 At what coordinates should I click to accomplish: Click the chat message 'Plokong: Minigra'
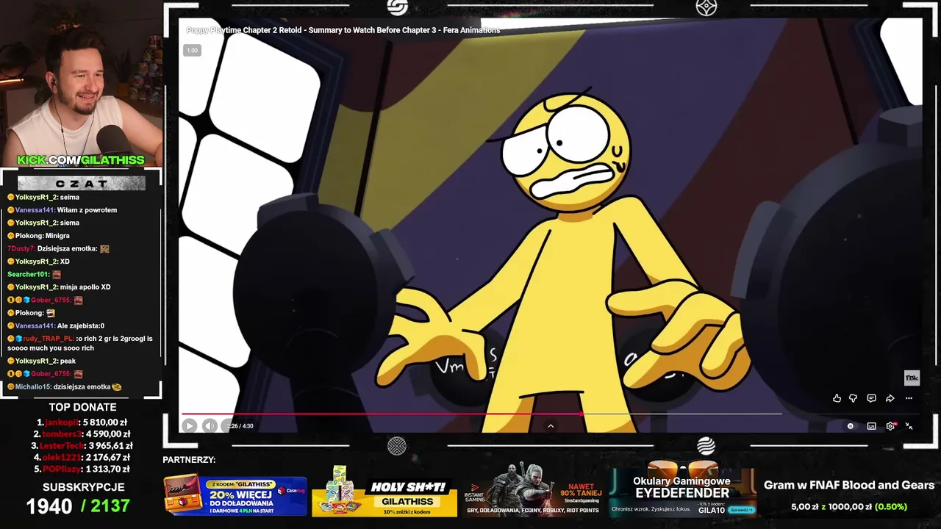click(38, 236)
